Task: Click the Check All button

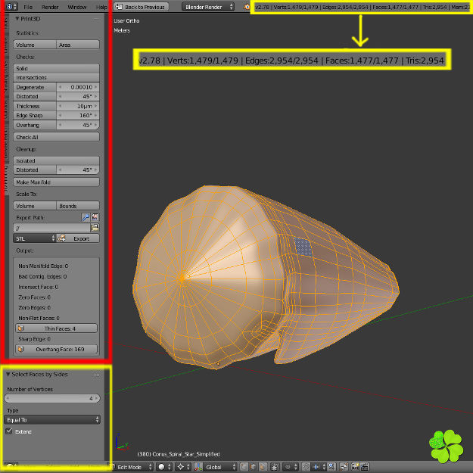Action: point(57,137)
